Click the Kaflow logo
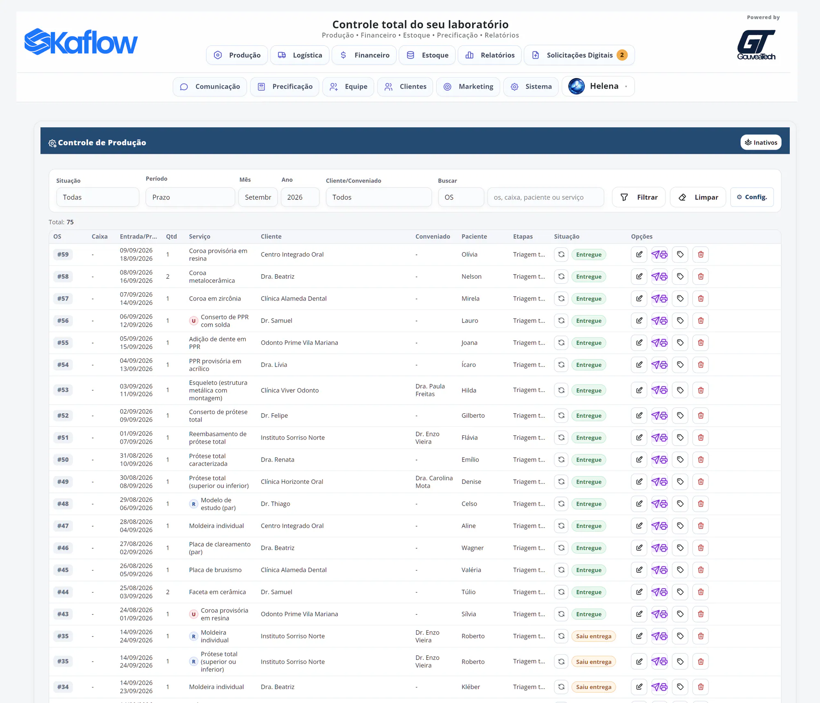The image size is (820, 703). 81,42
